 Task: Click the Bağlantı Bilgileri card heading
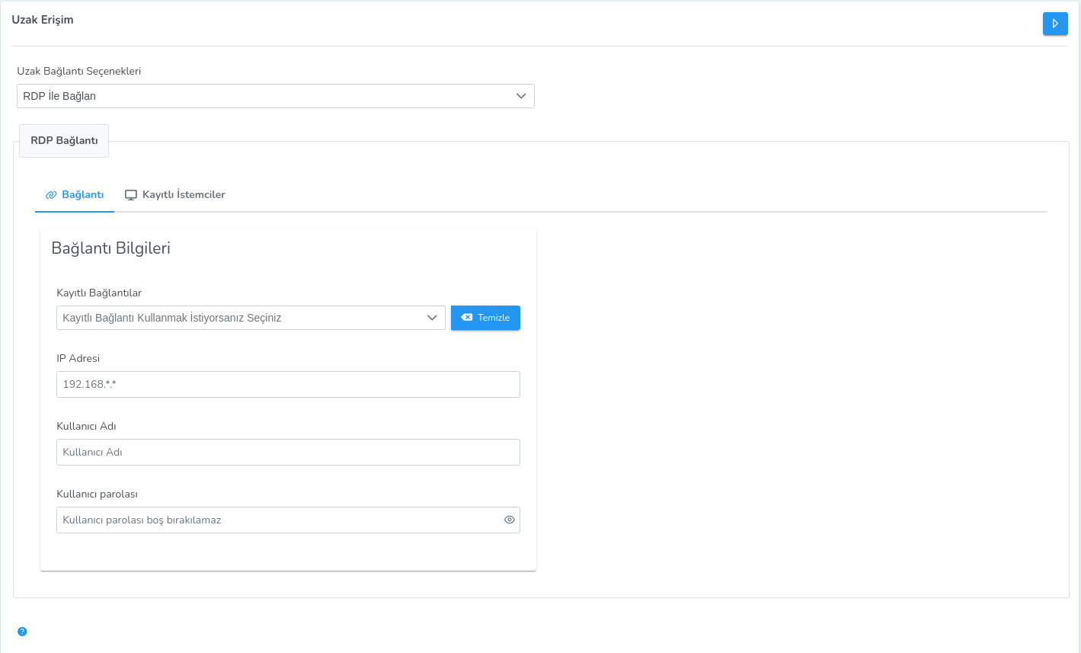110,248
